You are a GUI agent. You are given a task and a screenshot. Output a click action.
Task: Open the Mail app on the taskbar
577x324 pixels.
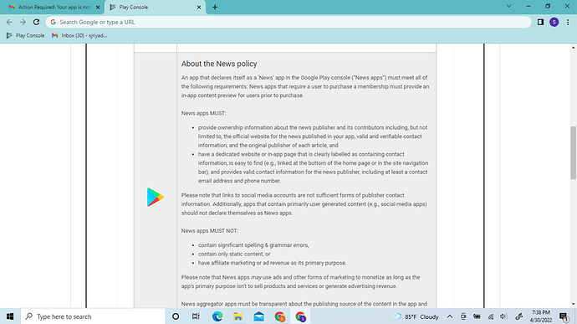[258, 316]
